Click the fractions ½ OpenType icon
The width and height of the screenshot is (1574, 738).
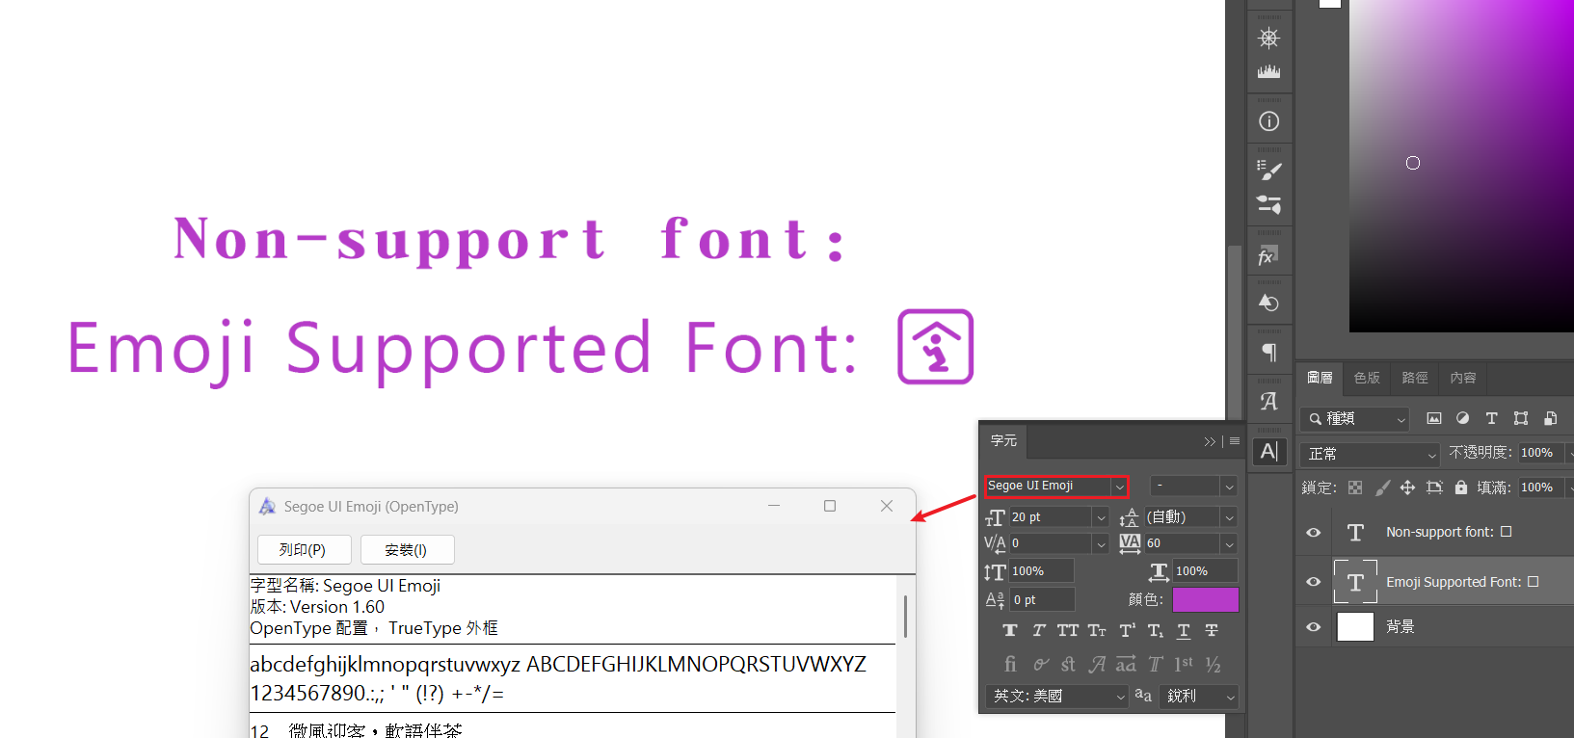[1213, 664]
